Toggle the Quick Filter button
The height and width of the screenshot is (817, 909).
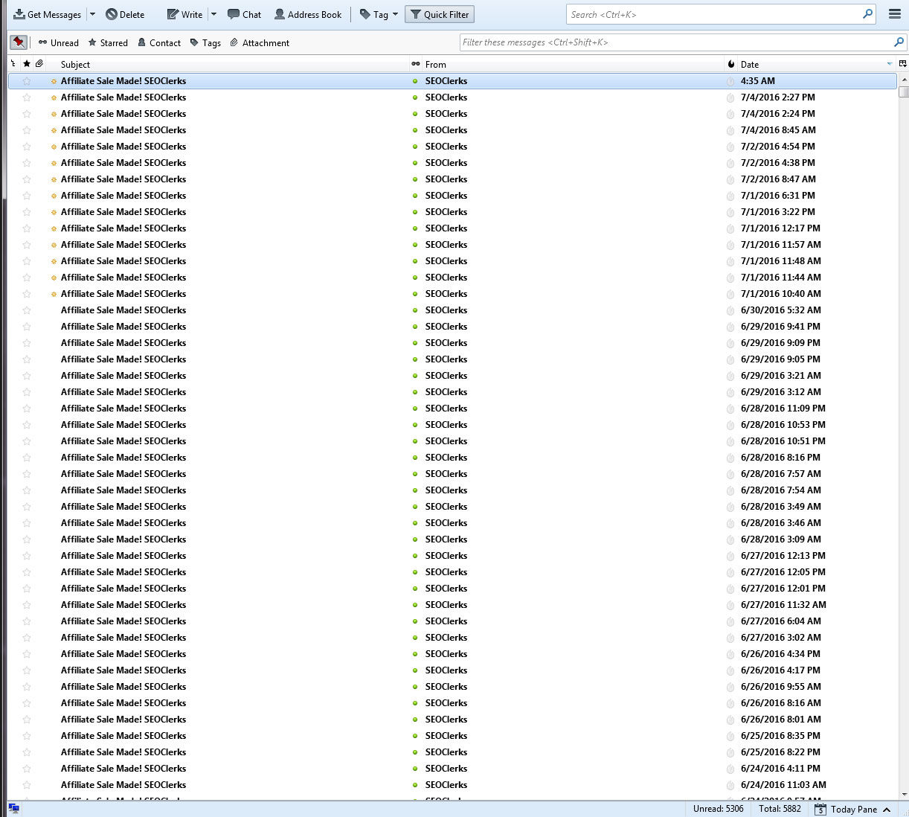click(440, 14)
